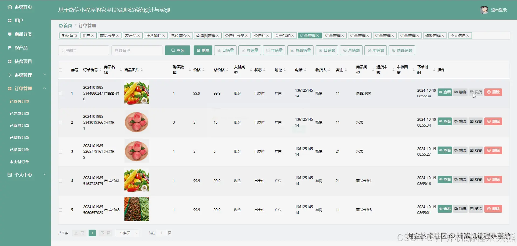Close the 系统简介 tab

pos(188,36)
